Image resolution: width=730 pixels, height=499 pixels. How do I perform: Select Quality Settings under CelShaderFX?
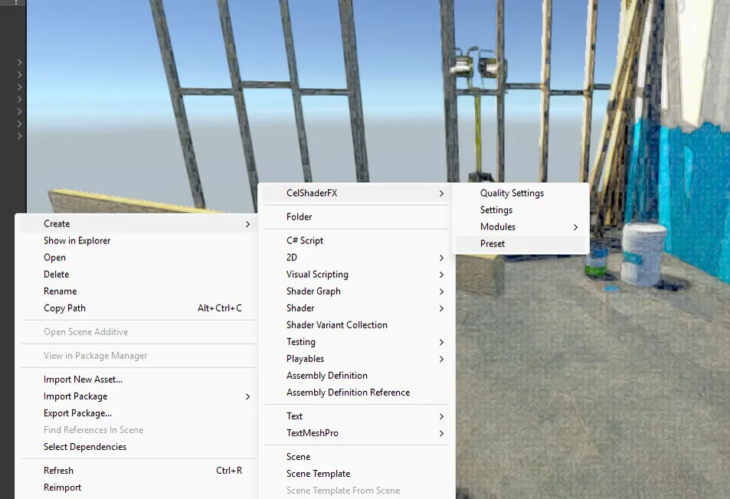click(x=520, y=193)
